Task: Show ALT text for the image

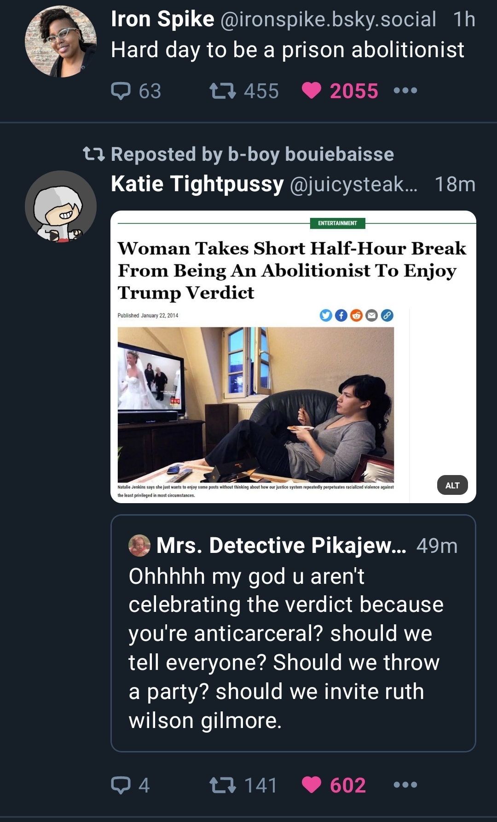Action: [x=452, y=485]
